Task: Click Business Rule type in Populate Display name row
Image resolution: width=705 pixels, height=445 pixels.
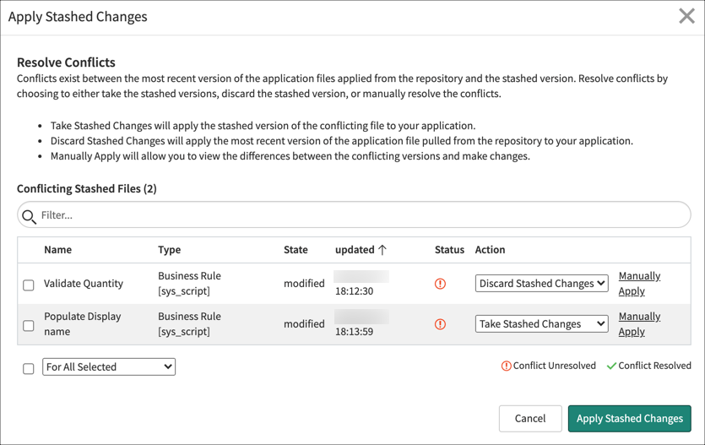Action: (x=189, y=324)
